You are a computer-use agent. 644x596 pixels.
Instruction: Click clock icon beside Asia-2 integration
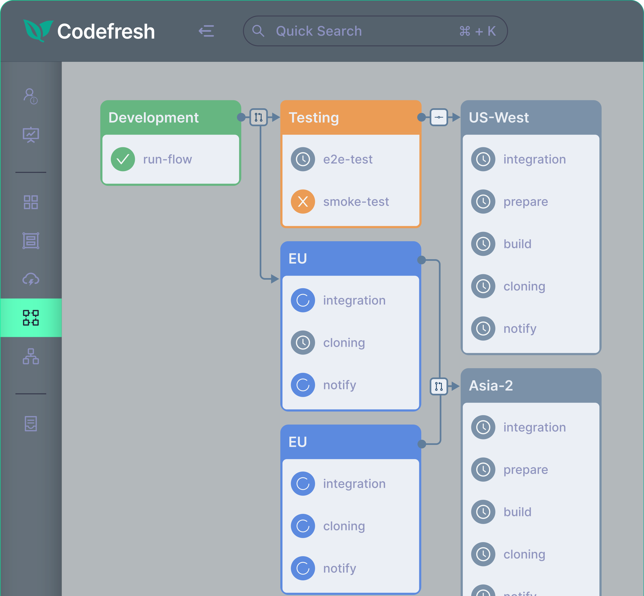483,427
